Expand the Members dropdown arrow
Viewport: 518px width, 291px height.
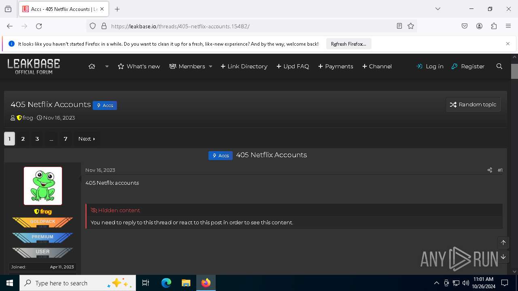[x=210, y=66]
